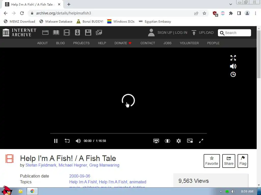Enter fullscreen from the control bar
The width and height of the screenshot is (261, 195).
click(201, 141)
